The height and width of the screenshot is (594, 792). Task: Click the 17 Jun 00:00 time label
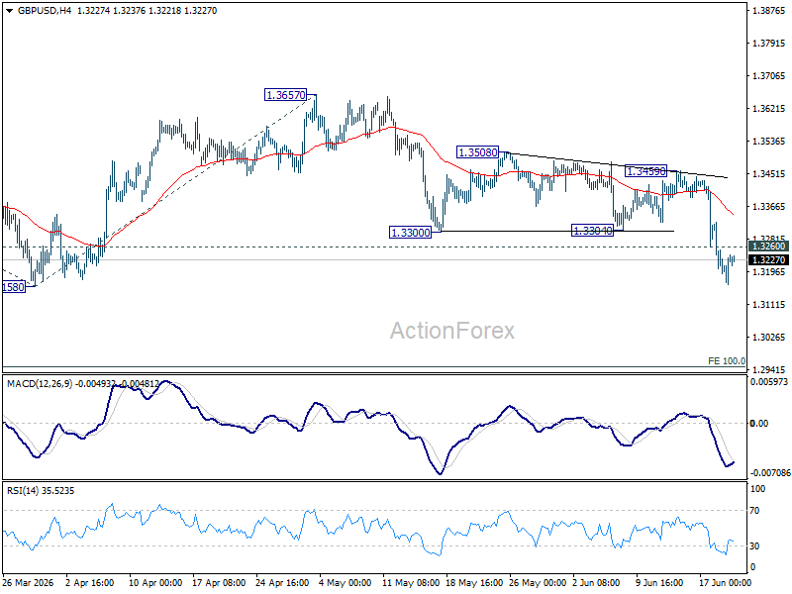tap(726, 582)
